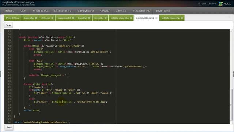
Task: Click 'preg_replace' on line 65
Action: pyautogui.click(x=67, y=67)
